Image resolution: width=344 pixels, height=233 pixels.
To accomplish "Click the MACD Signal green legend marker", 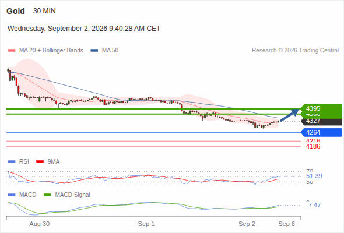I will click(x=47, y=195).
